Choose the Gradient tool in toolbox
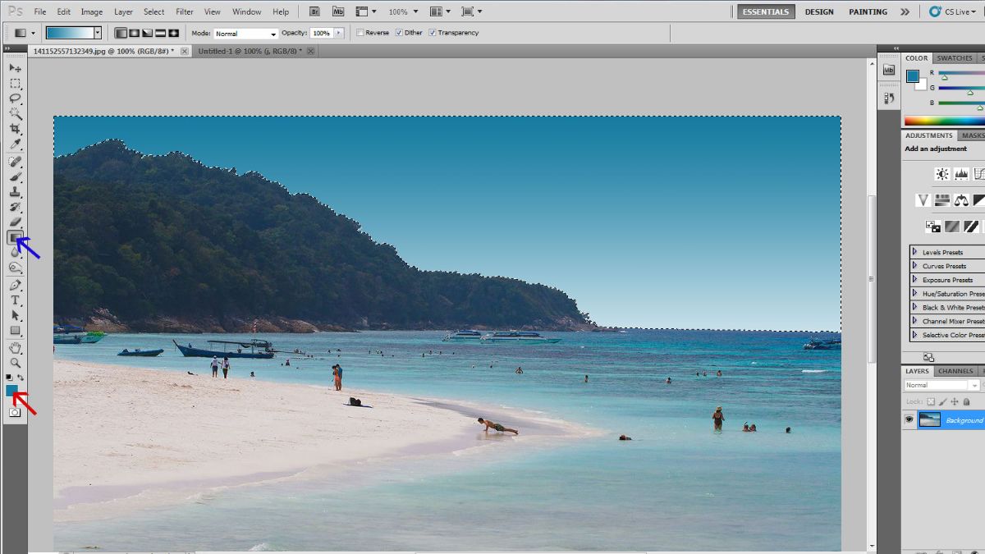Viewport: 985px width, 554px height. click(x=15, y=237)
